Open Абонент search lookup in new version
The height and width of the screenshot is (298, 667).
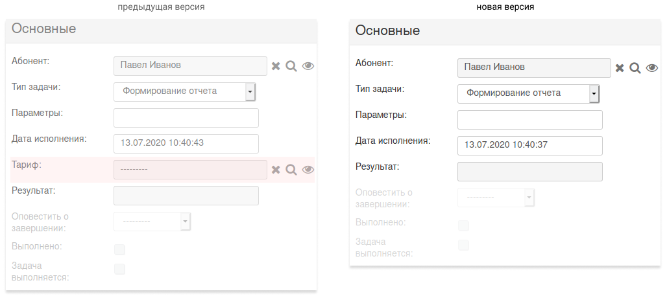[x=635, y=68]
